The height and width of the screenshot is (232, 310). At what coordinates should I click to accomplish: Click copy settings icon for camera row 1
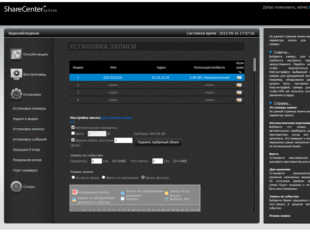coord(239,77)
